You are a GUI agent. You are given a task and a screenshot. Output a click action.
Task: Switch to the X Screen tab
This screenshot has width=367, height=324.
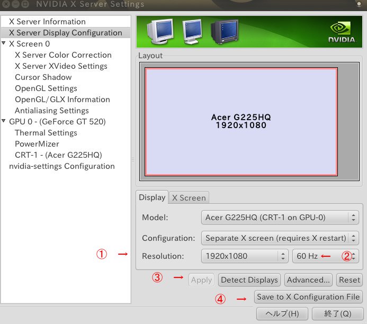point(189,198)
